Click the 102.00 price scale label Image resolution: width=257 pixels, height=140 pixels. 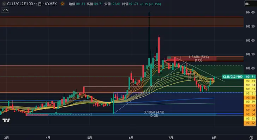pos(250,68)
